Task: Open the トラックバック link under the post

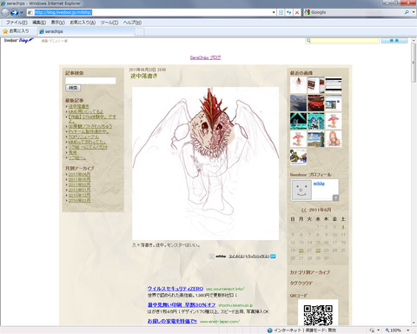Action: click(257, 257)
